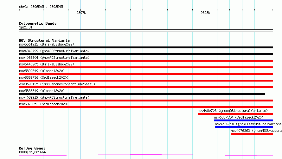The image size is (282, 159).
Task: Click the black bar for nsv5561912
Action: click(146, 47)
